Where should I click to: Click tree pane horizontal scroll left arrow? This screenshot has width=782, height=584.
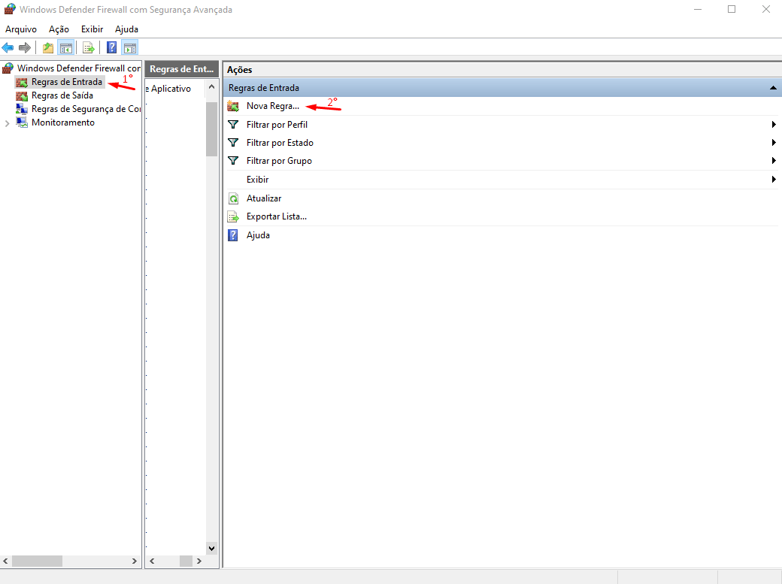5,561
